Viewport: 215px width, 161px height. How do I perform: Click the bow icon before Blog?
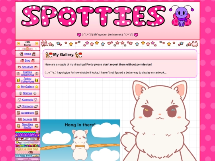tap(22, 61)
